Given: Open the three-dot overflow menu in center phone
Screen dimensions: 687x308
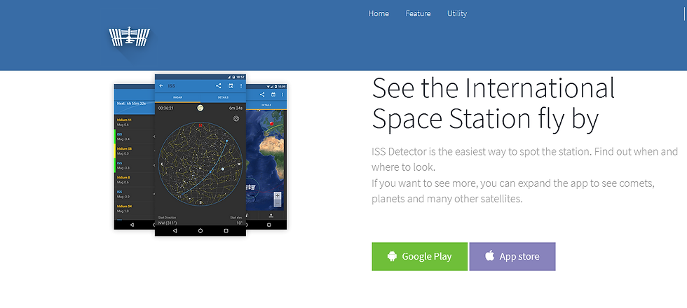Looking at the screenshot, I should [241, 85].
